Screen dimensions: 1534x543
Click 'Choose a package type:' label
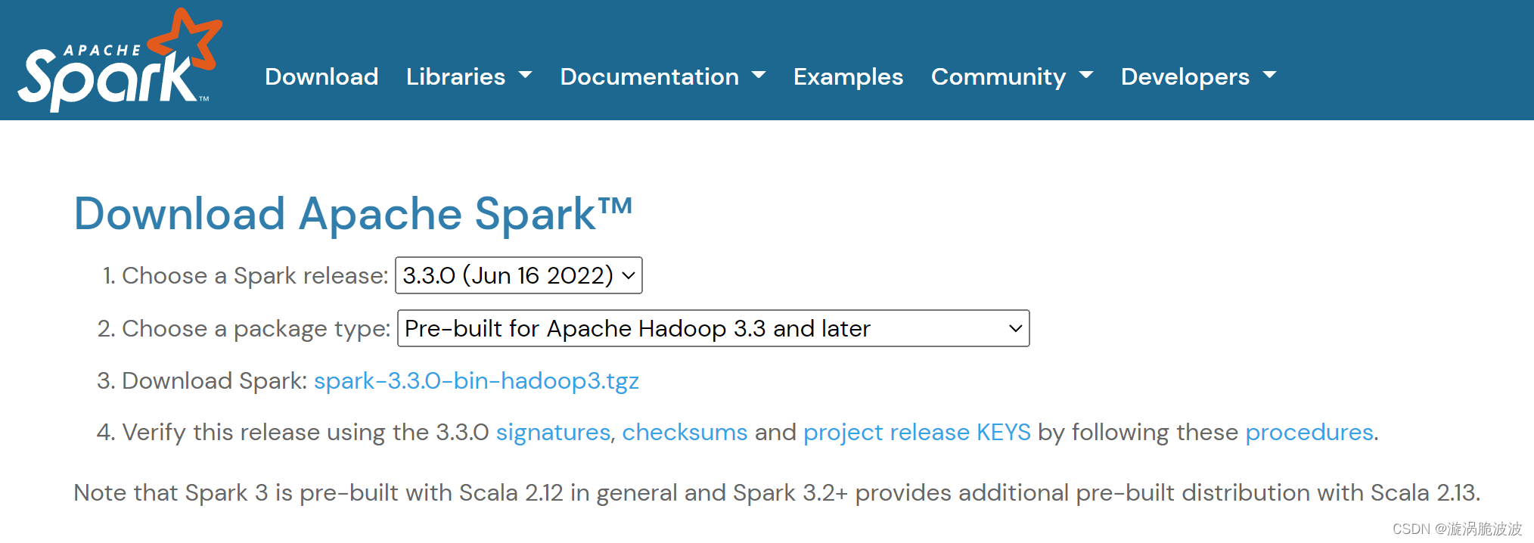click(256, 328)
